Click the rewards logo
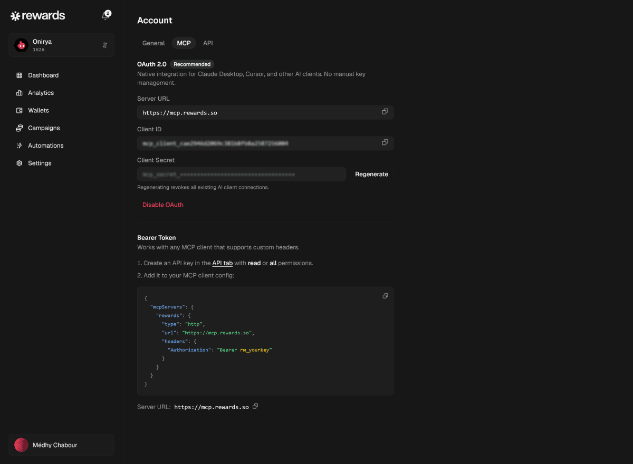Image resolution: width=633 pixels, height=464 pixels. tap(38, 16)
